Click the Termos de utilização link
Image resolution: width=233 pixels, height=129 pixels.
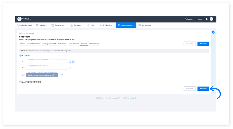pos(131,98)
